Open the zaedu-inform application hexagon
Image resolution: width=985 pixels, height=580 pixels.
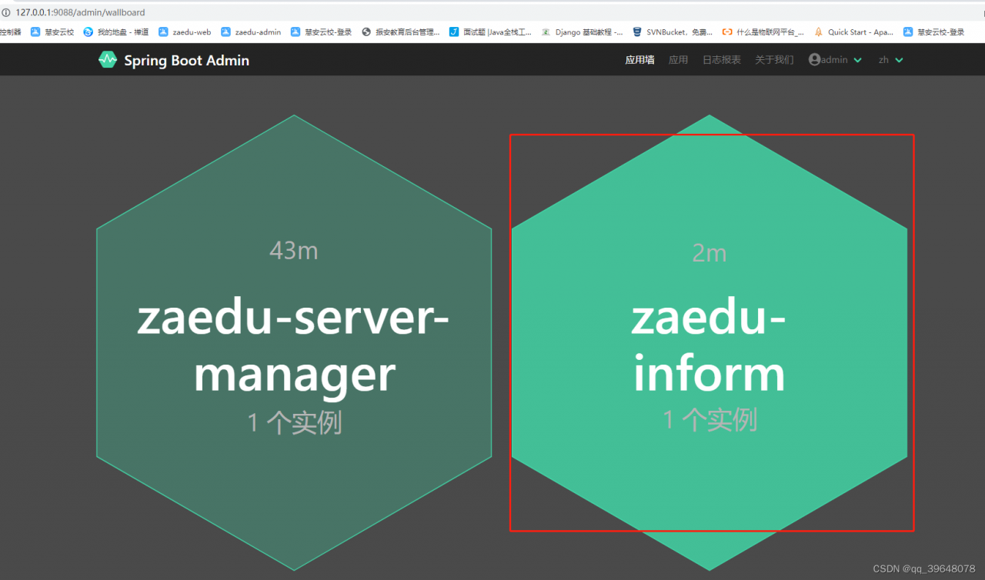(x=710, y=343)
